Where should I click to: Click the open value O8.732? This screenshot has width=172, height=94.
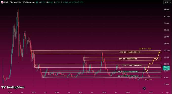click(x=42, y=2)
